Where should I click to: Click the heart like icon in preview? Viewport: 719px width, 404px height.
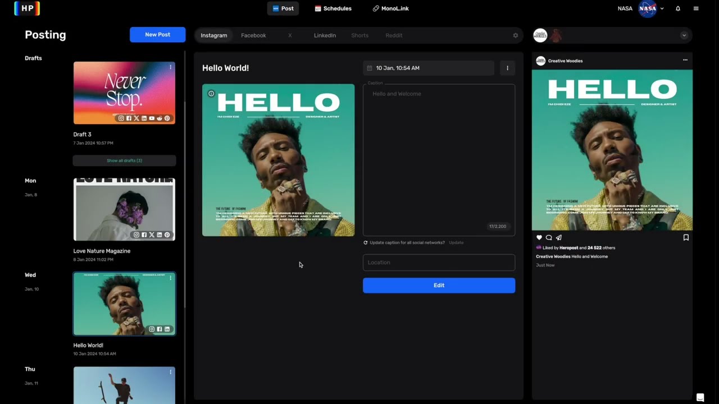(x=539, y=237)
